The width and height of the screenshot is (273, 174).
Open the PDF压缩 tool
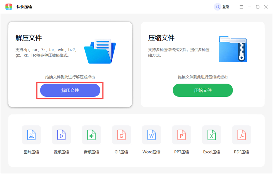pyautogui.click(x=241, y=135)
